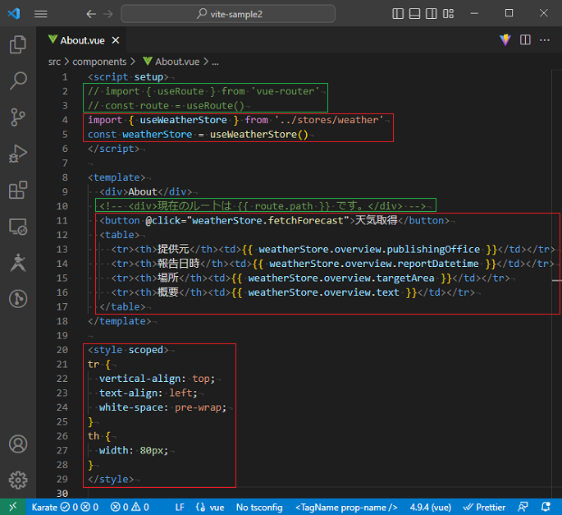Open the Remote Explorer view
Viewport: 562px width, 515px height.
[18, 227]
